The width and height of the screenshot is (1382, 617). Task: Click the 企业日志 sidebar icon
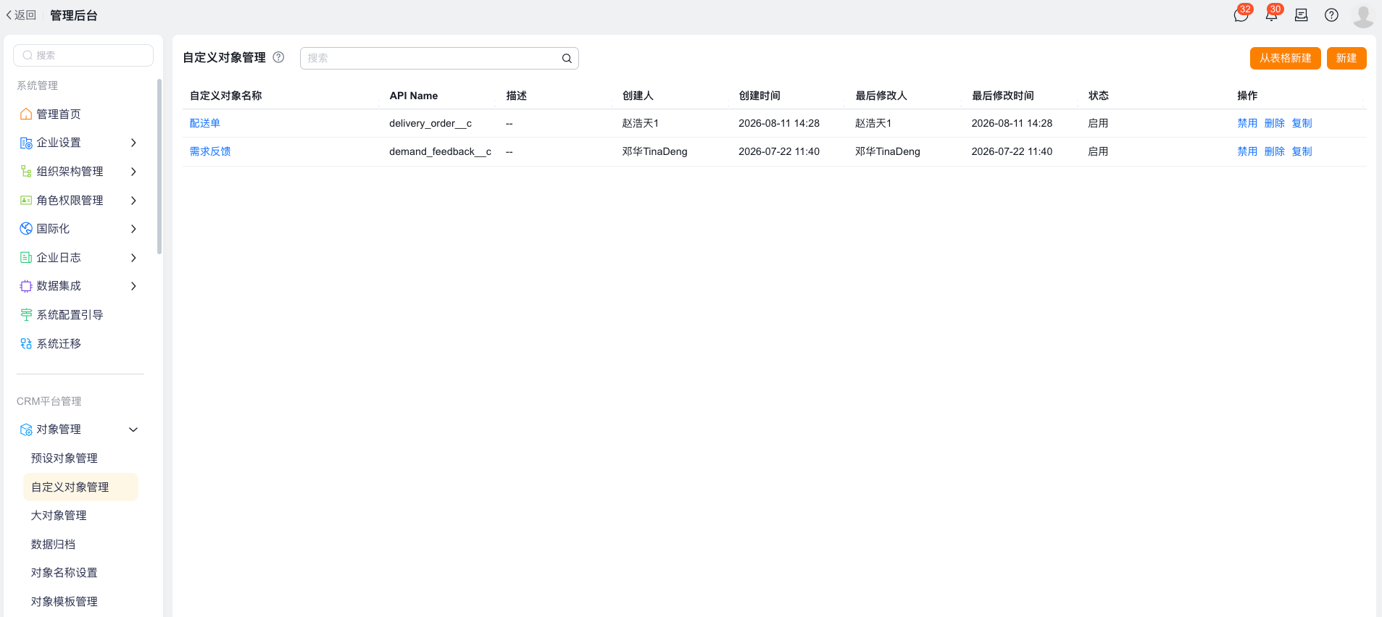click(x=26, y=258)
